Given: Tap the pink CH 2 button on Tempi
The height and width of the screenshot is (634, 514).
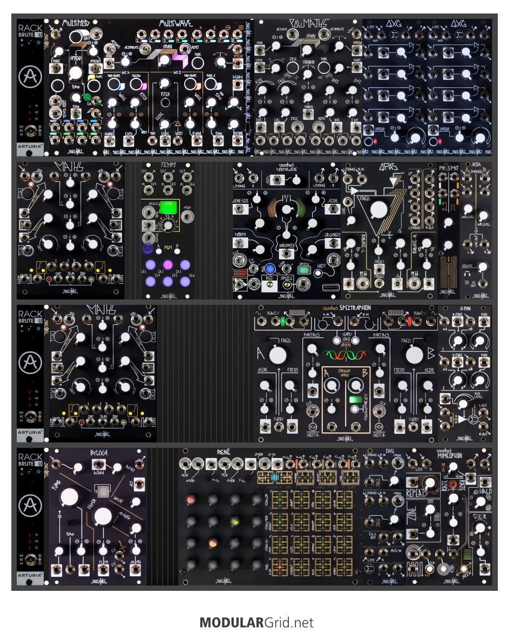Looking at the screenshot, I should click(x=167, y=265).
